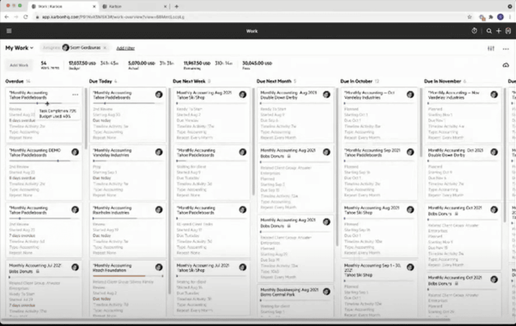
Task: Open the more options ellipsis beside the sliders icon
Action: click(x=506, y=49)
